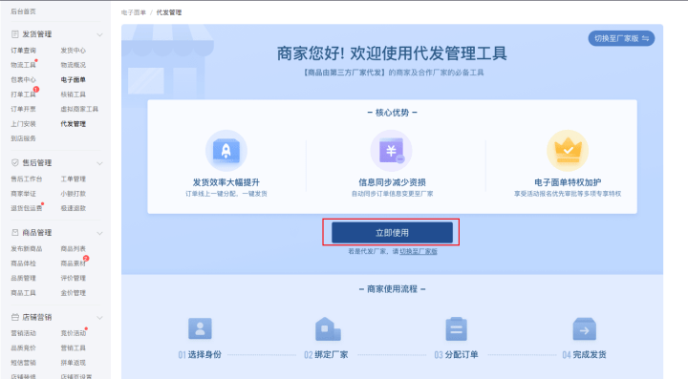Click the 发货管理 section icon

click(15, 34)
